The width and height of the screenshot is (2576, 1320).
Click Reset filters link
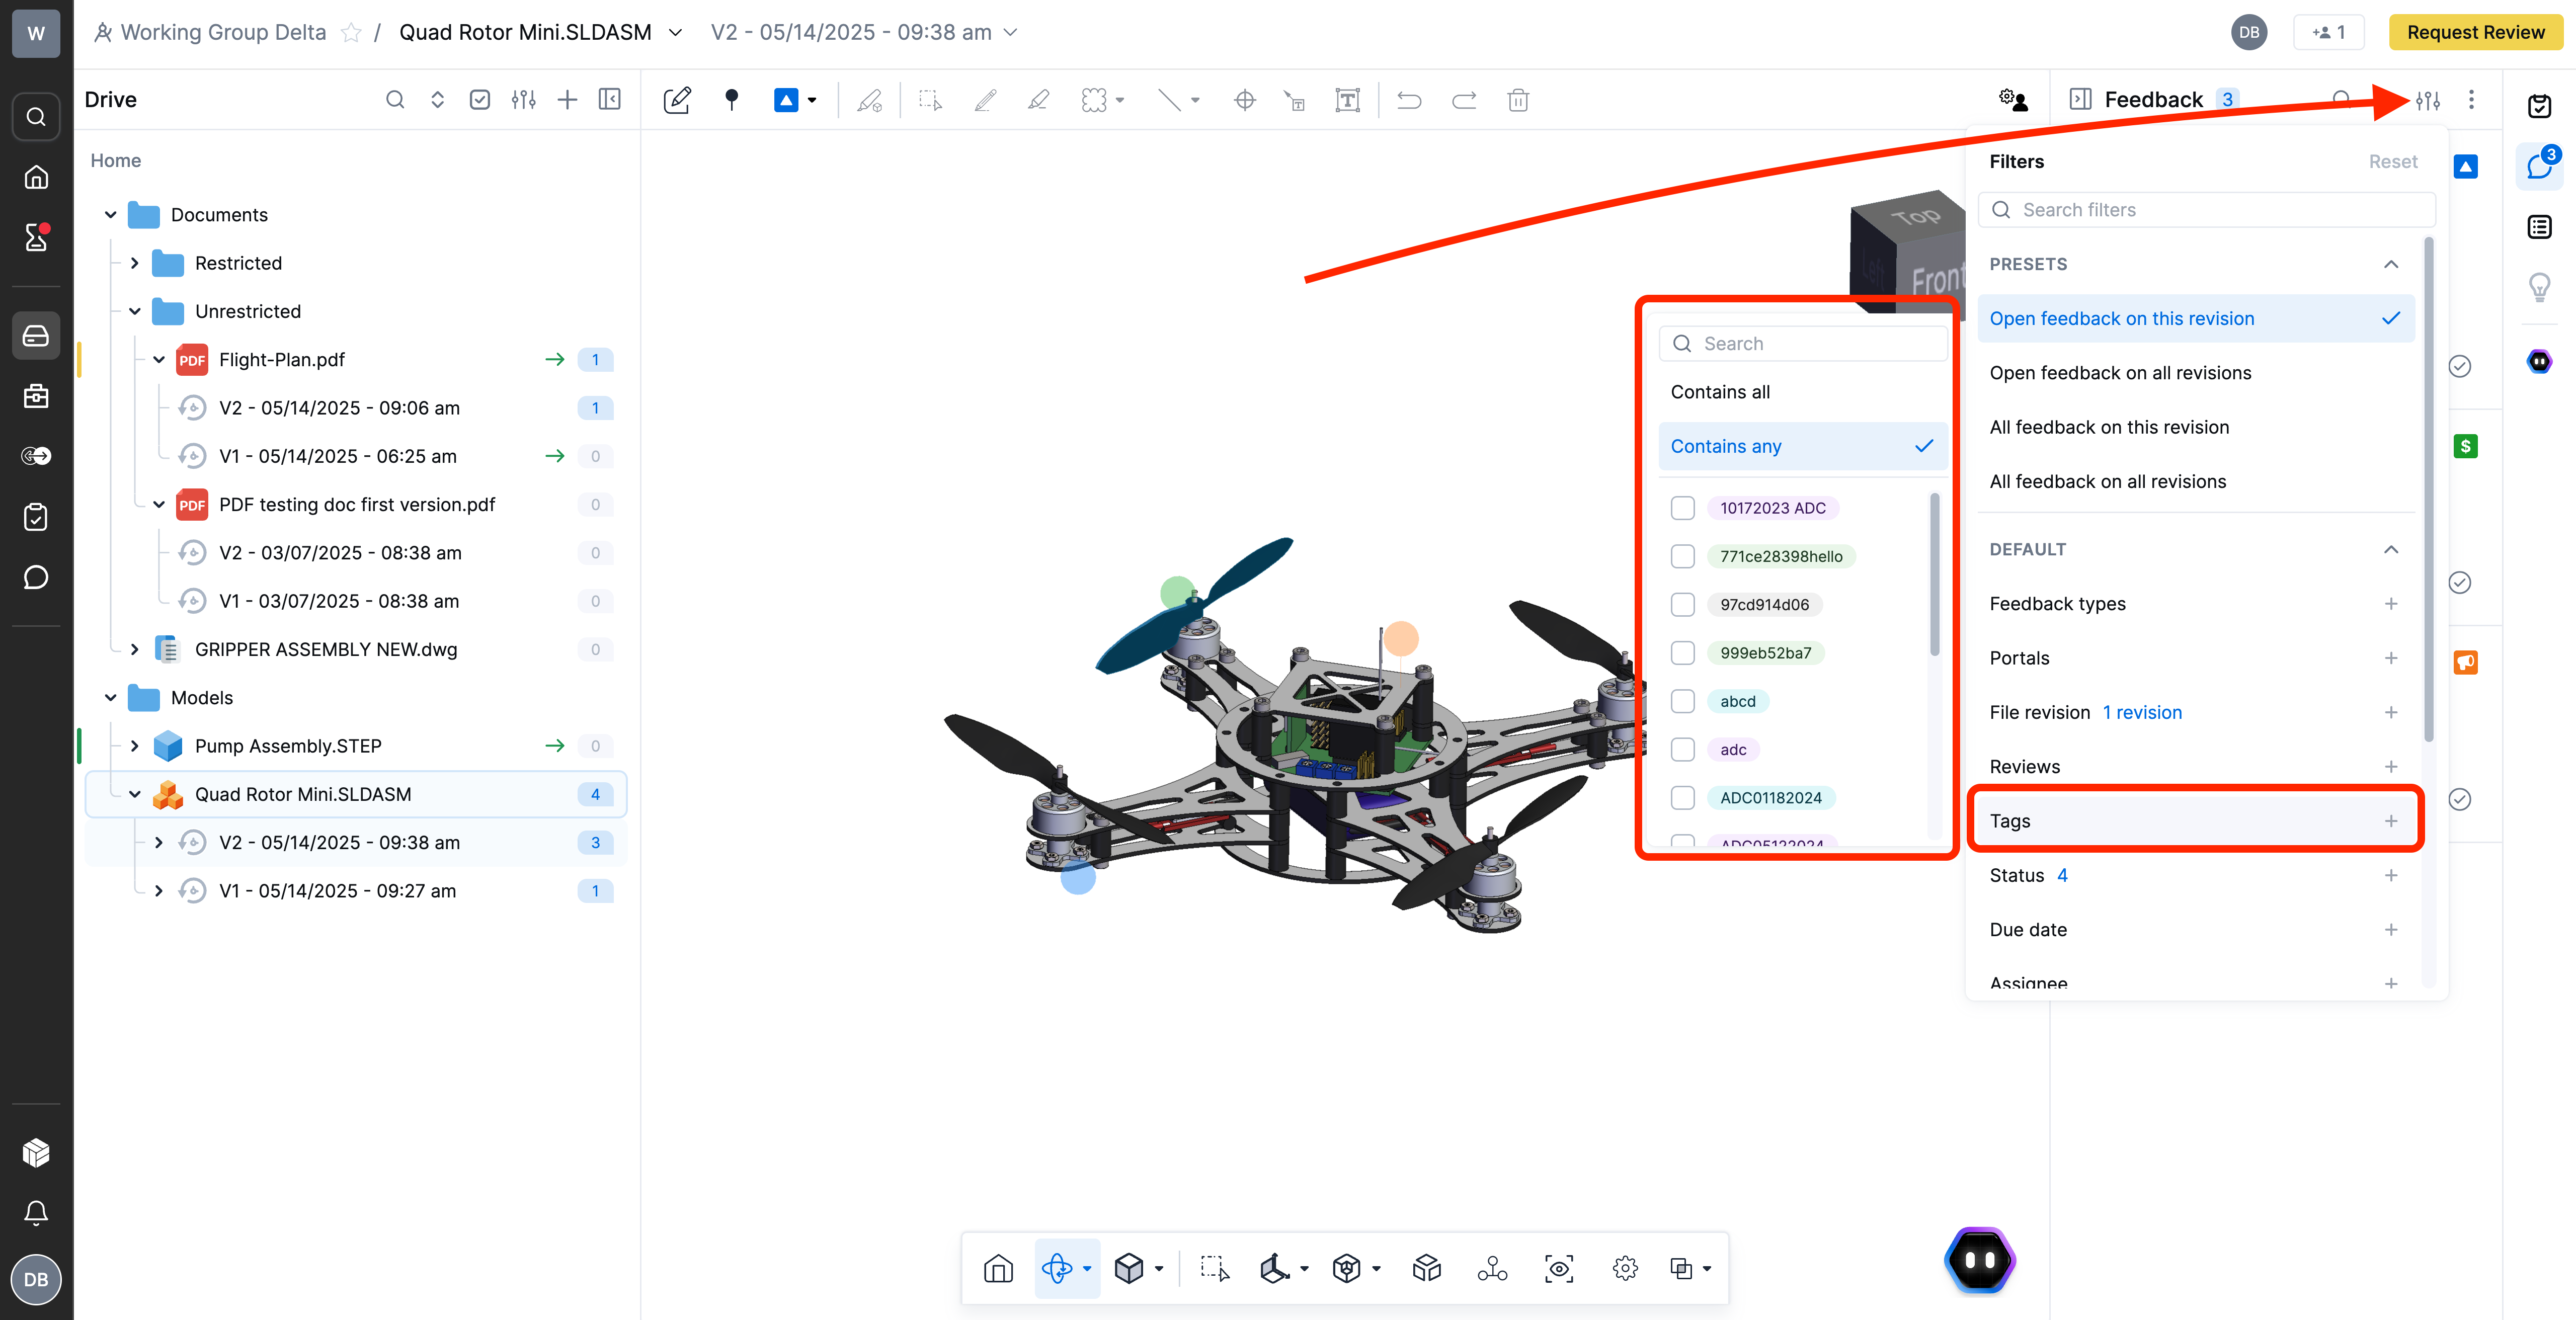(x=2392, y=161)
